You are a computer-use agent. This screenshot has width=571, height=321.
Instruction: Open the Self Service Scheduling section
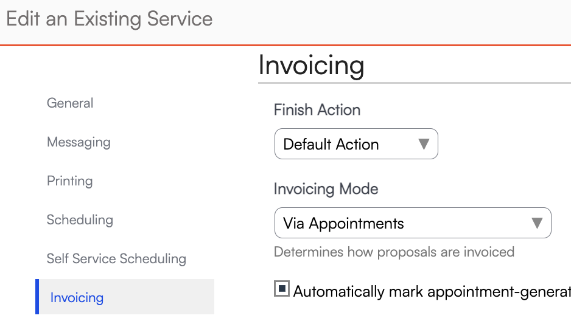(x=116, y=259)
